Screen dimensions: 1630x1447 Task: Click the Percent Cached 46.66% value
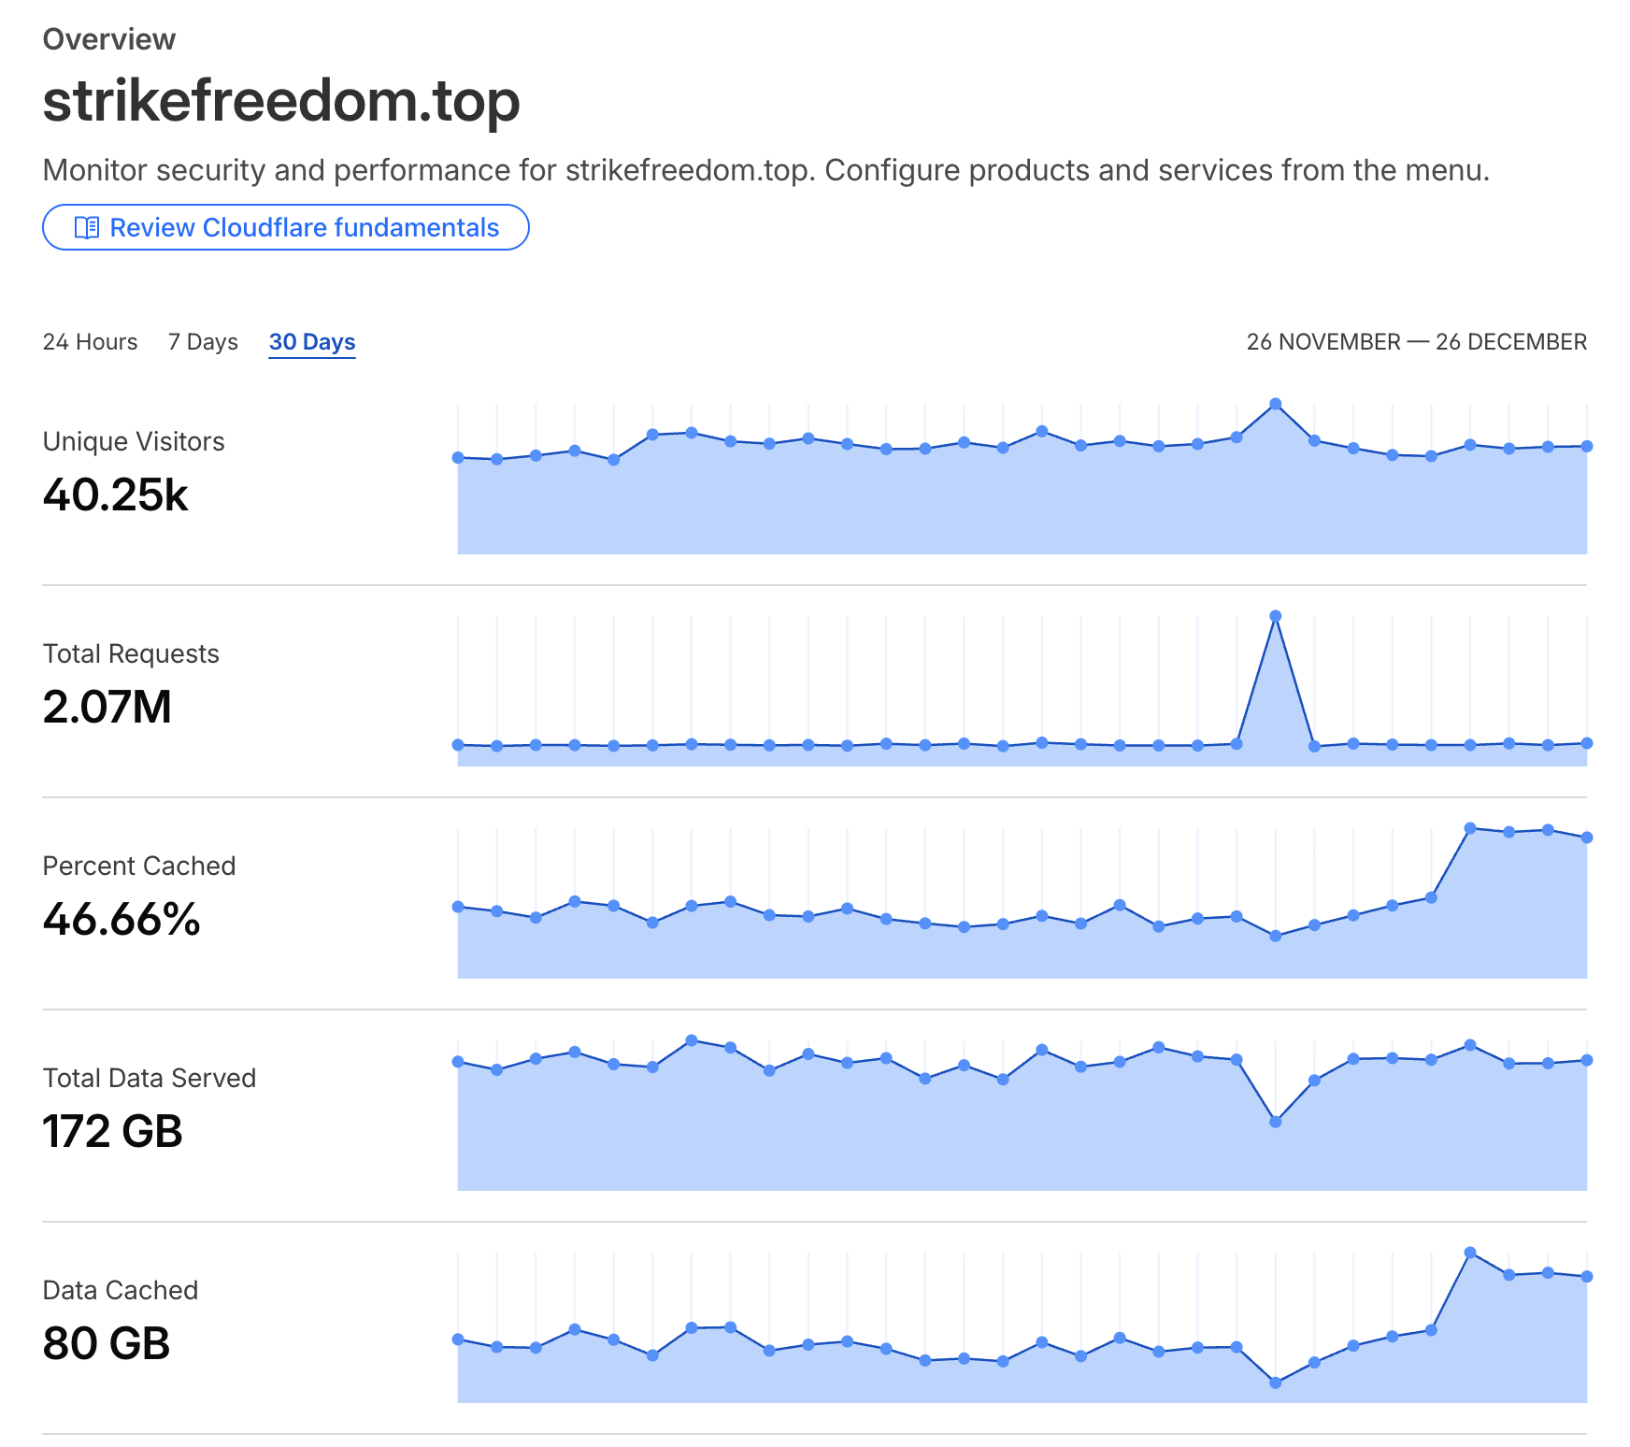click(122, 920)
